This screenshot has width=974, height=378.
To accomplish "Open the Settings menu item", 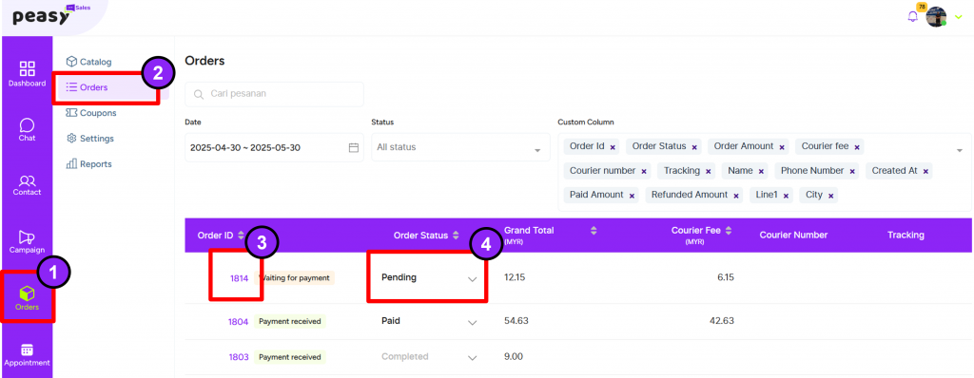I will tap(90, 139).
